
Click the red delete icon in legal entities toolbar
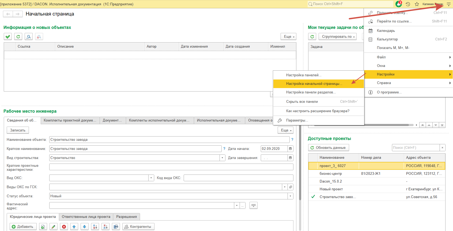click(x=64, y=227)
